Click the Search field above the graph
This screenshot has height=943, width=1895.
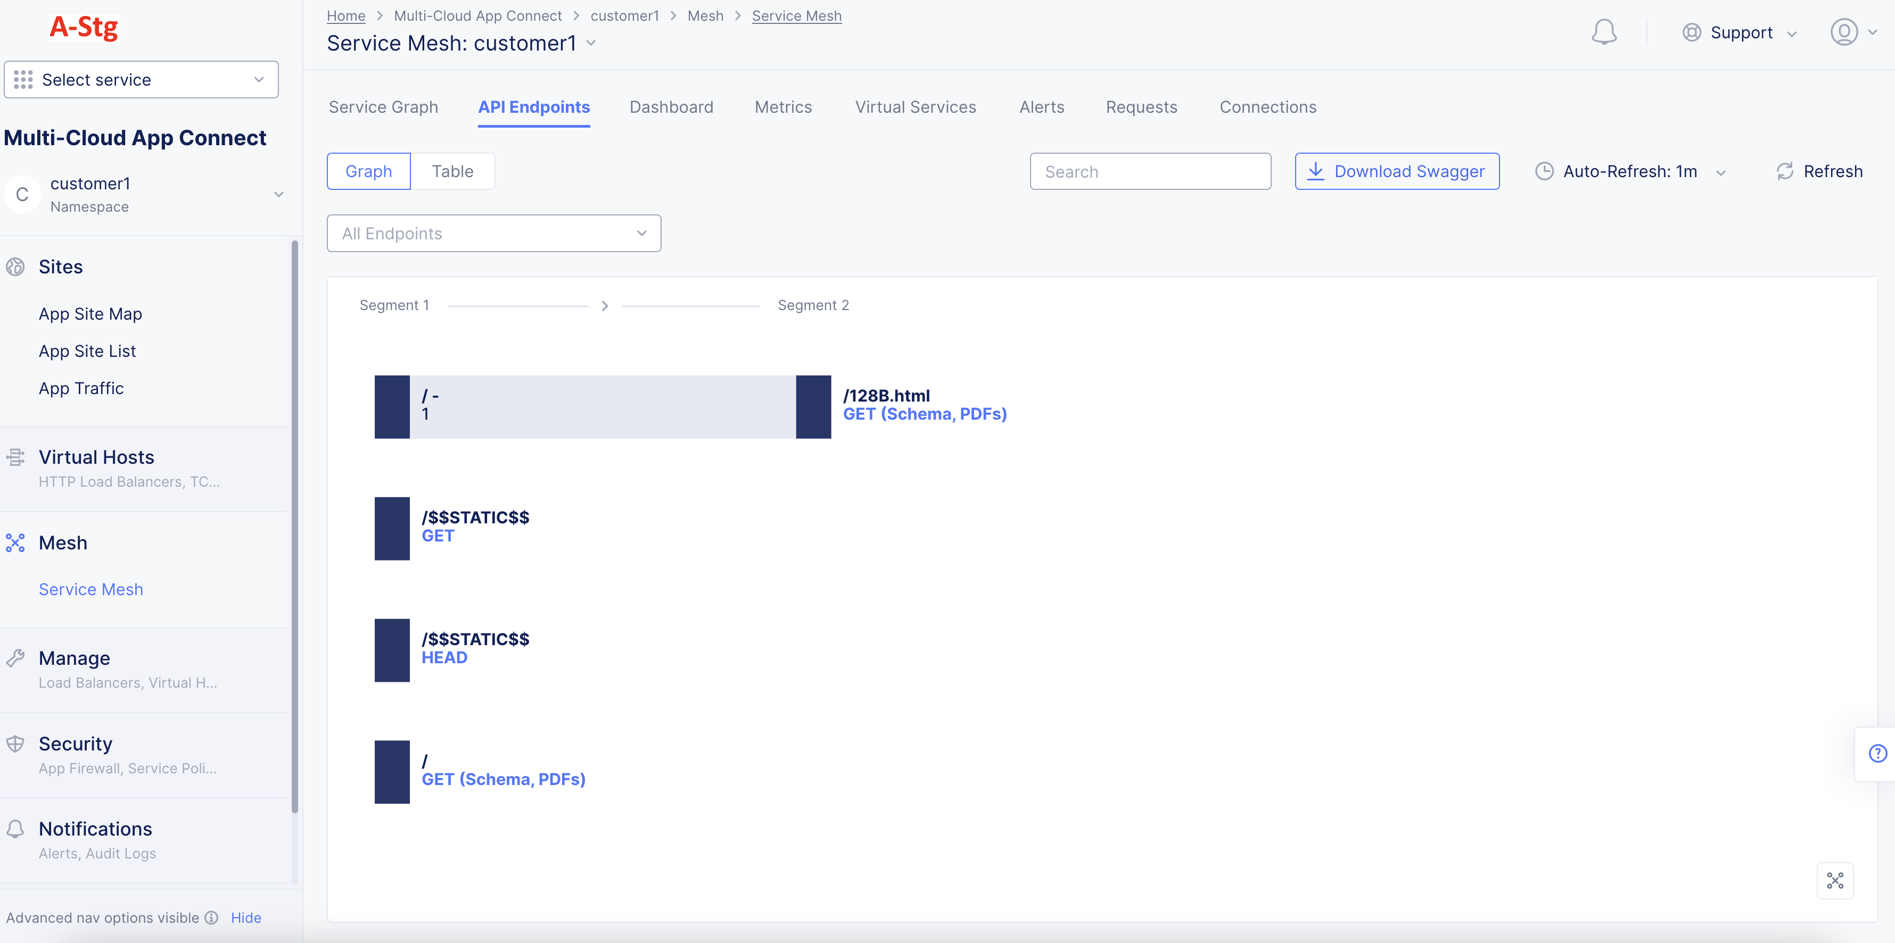coord(1150,171)
